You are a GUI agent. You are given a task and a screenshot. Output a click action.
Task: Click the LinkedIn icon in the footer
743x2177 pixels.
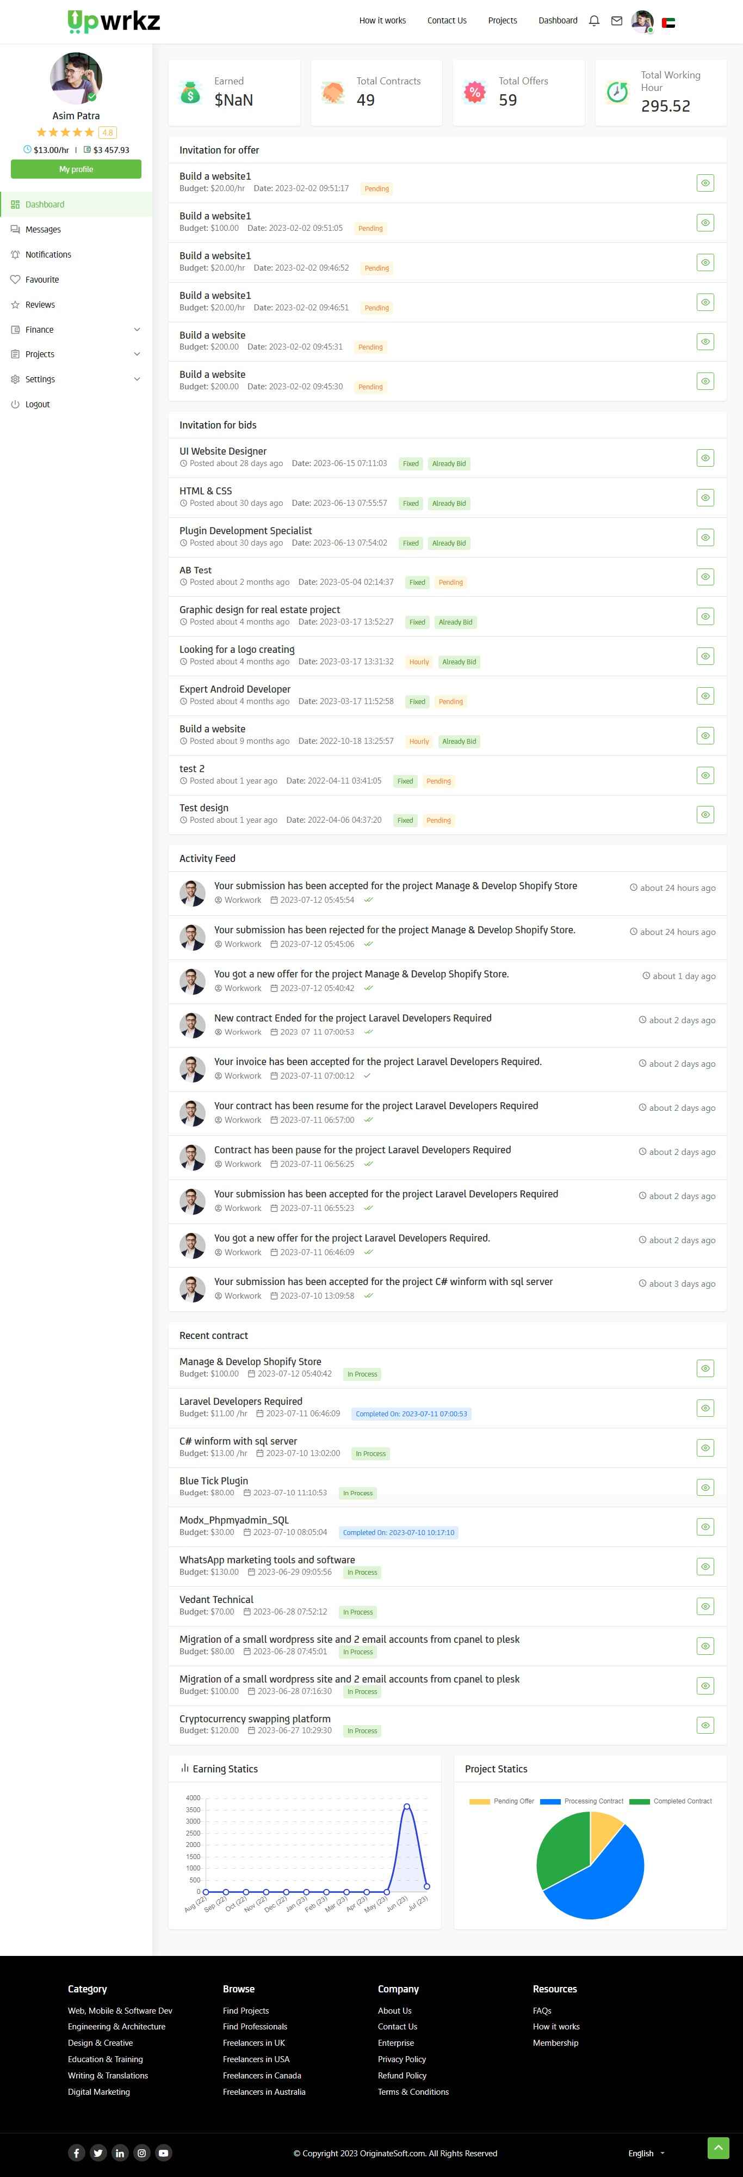pos(120,2152)
